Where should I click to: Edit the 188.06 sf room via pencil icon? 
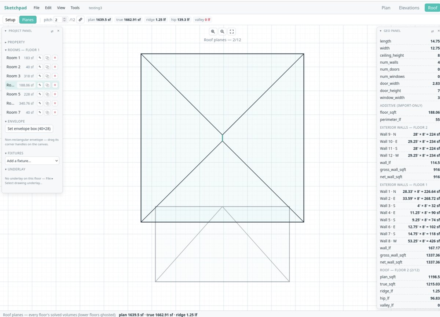[x=40, y=85]
